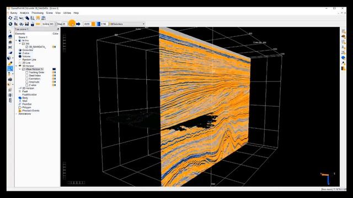Viewport: 353px width, 198px height.
Task: Enable the Z value checkbox
Action: (x=27, y=85)
